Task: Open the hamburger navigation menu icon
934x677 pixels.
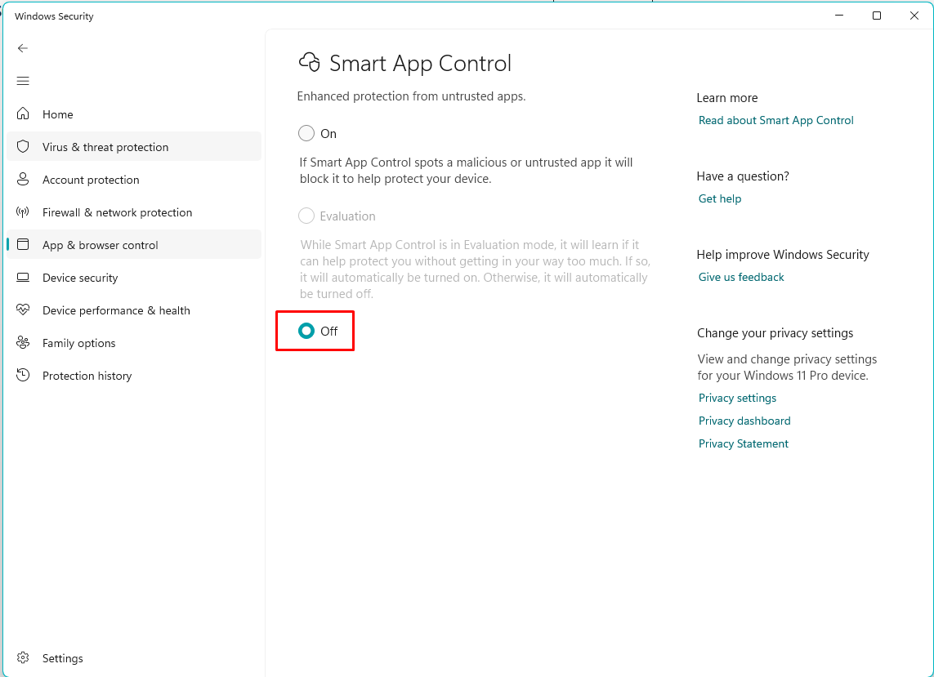Action: 23,81
